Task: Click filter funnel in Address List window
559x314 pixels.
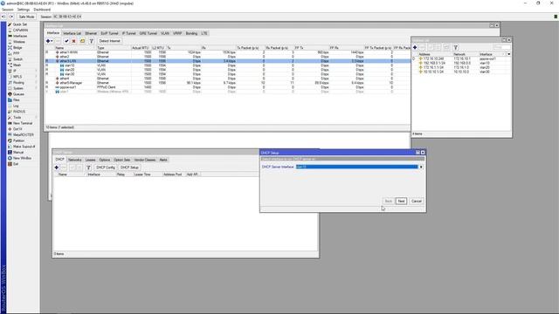Action: (x=455, y=47)
